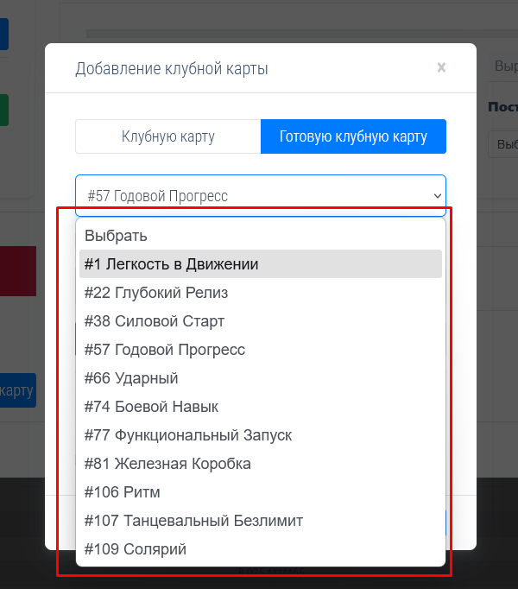
Task: Close the club card dialog
Action: point(441,67)
